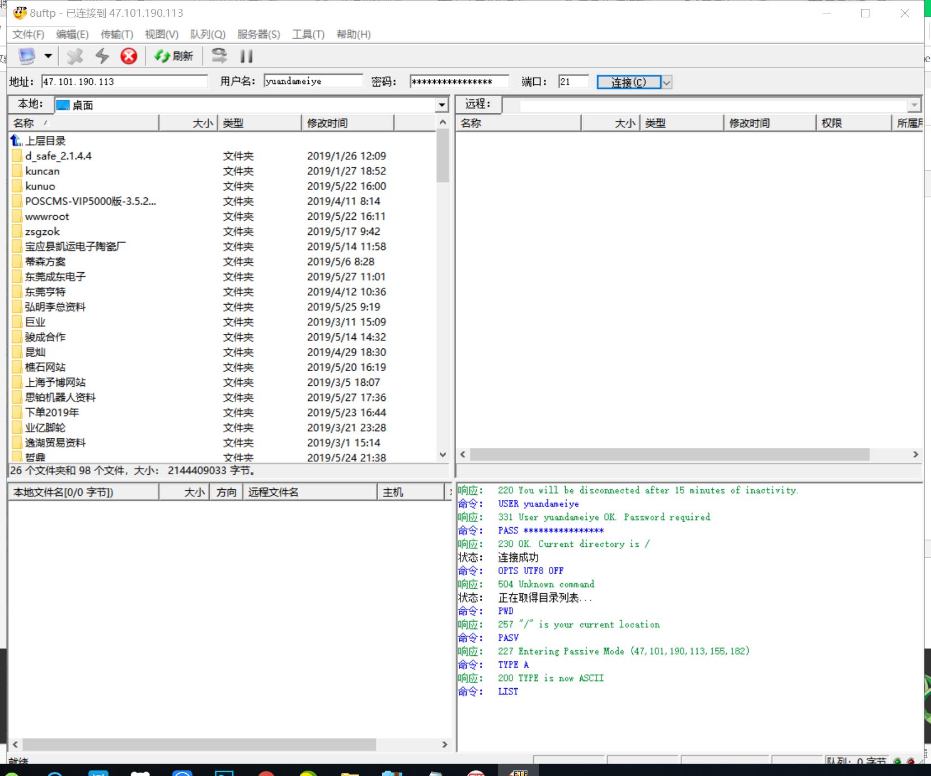The height and width of the screenshot is (776, 931).
Task: Click the 东莞亨特 folder icon
Action: click(17, 292)
